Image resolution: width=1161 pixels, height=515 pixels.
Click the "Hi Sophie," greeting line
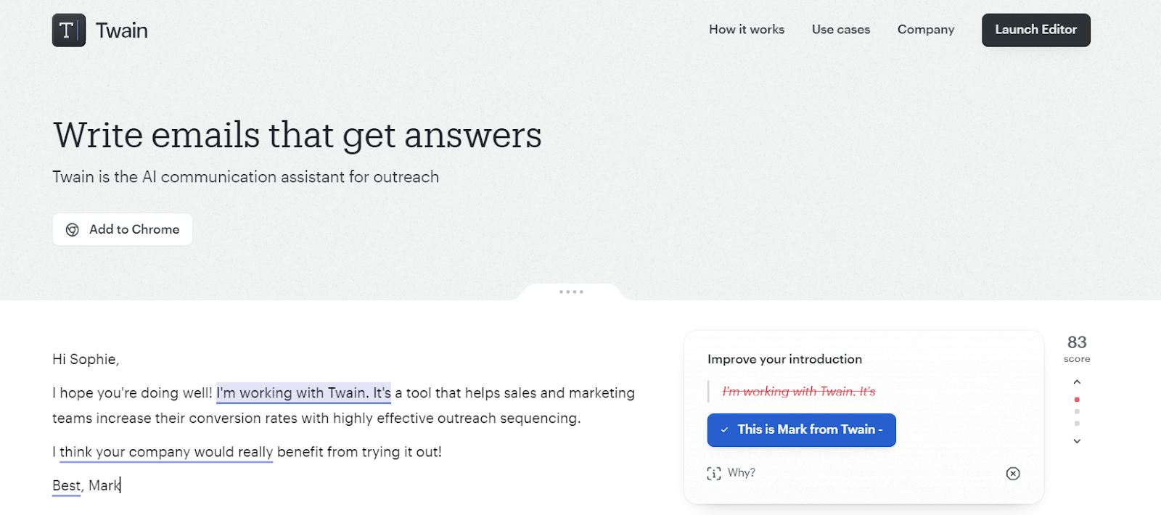86,359
